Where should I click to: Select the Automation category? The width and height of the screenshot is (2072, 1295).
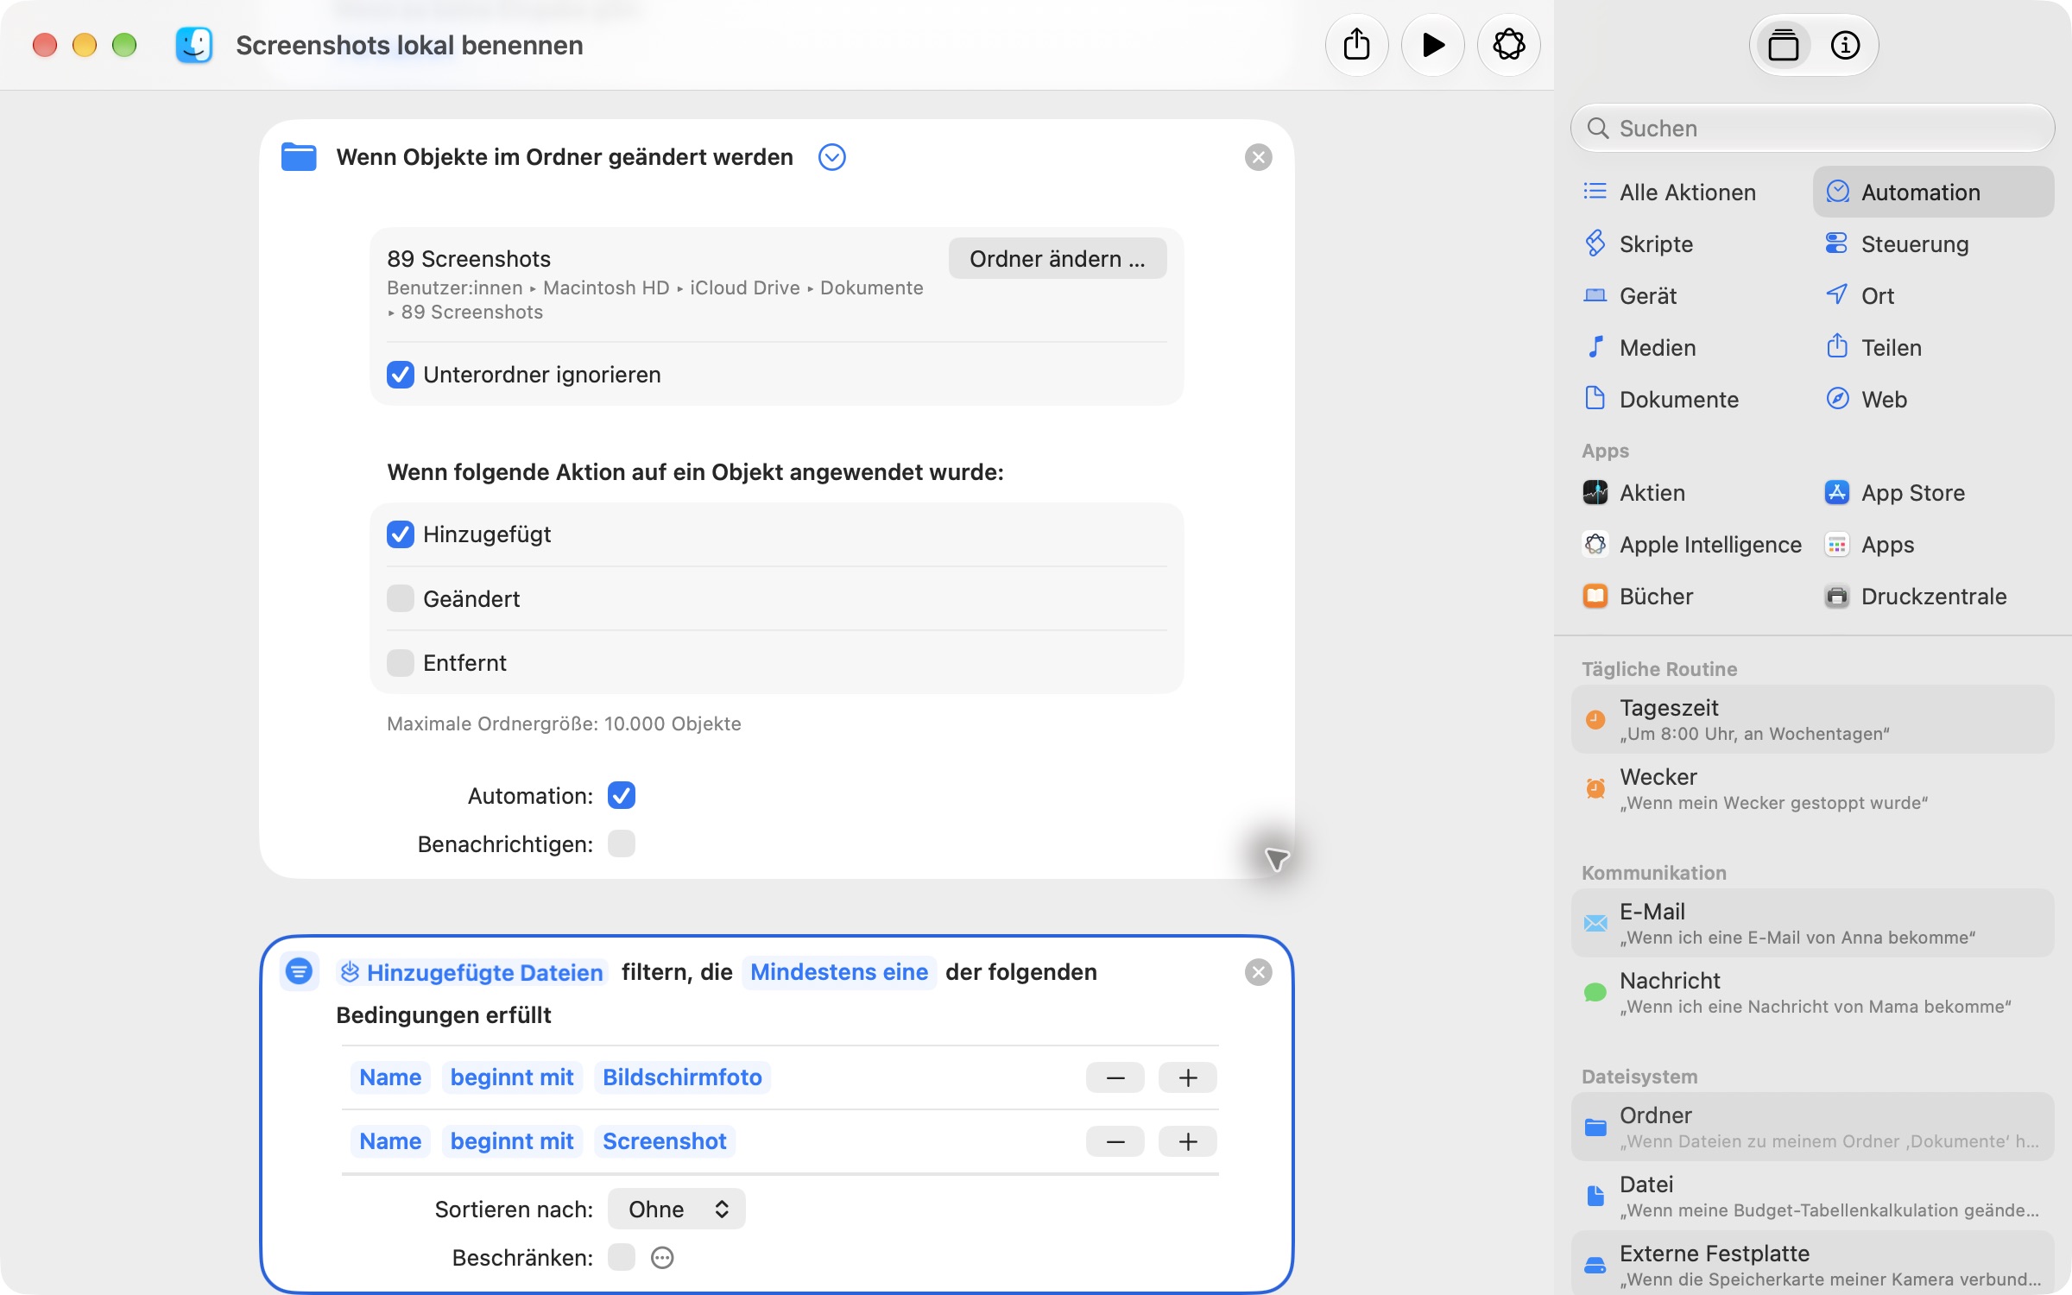[1933, 192]
